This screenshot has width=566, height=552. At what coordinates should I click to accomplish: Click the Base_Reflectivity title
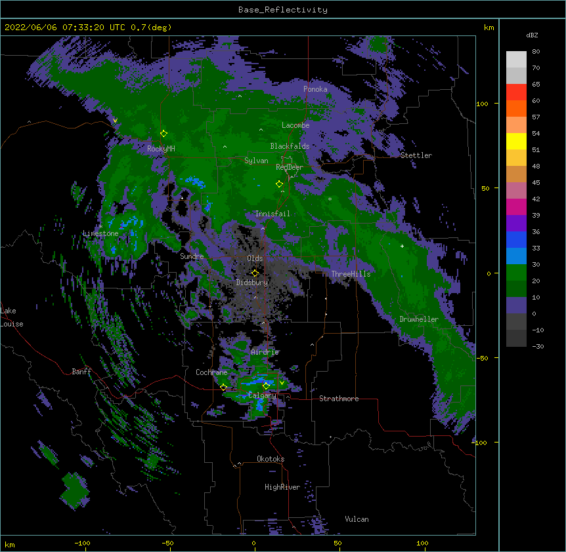pos(283,10)
